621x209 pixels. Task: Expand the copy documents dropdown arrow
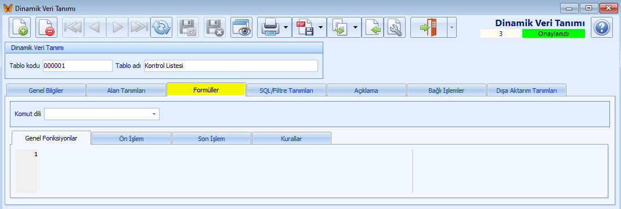tap(355, 27)
